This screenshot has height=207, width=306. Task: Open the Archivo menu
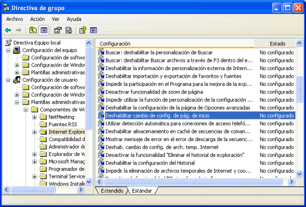coord(14,19)
